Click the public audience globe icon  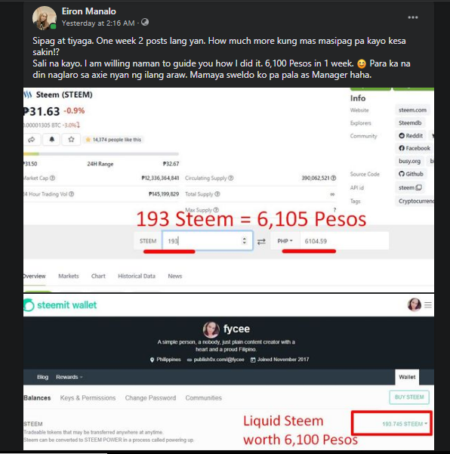coord(145,23)
